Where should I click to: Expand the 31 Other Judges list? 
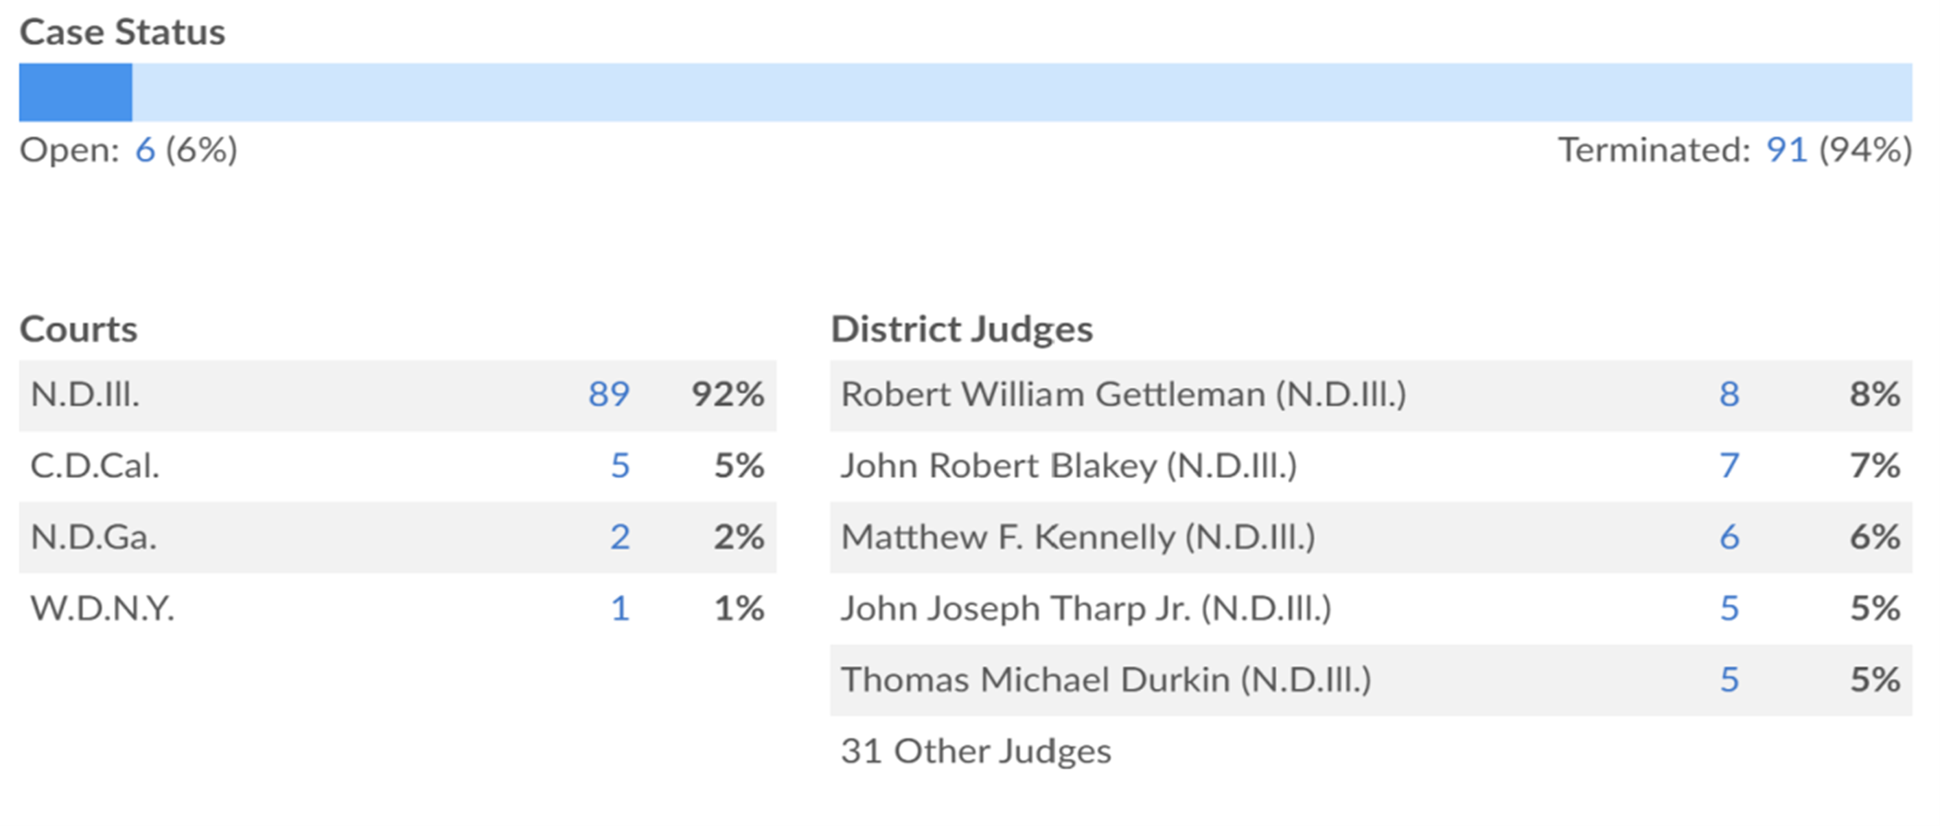tap(975, 750)
